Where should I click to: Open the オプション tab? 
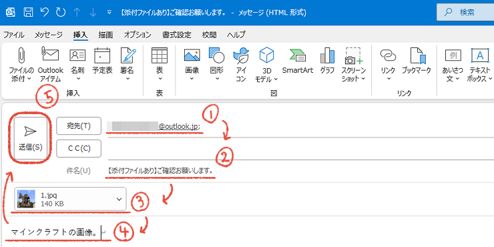coord(138,35)
